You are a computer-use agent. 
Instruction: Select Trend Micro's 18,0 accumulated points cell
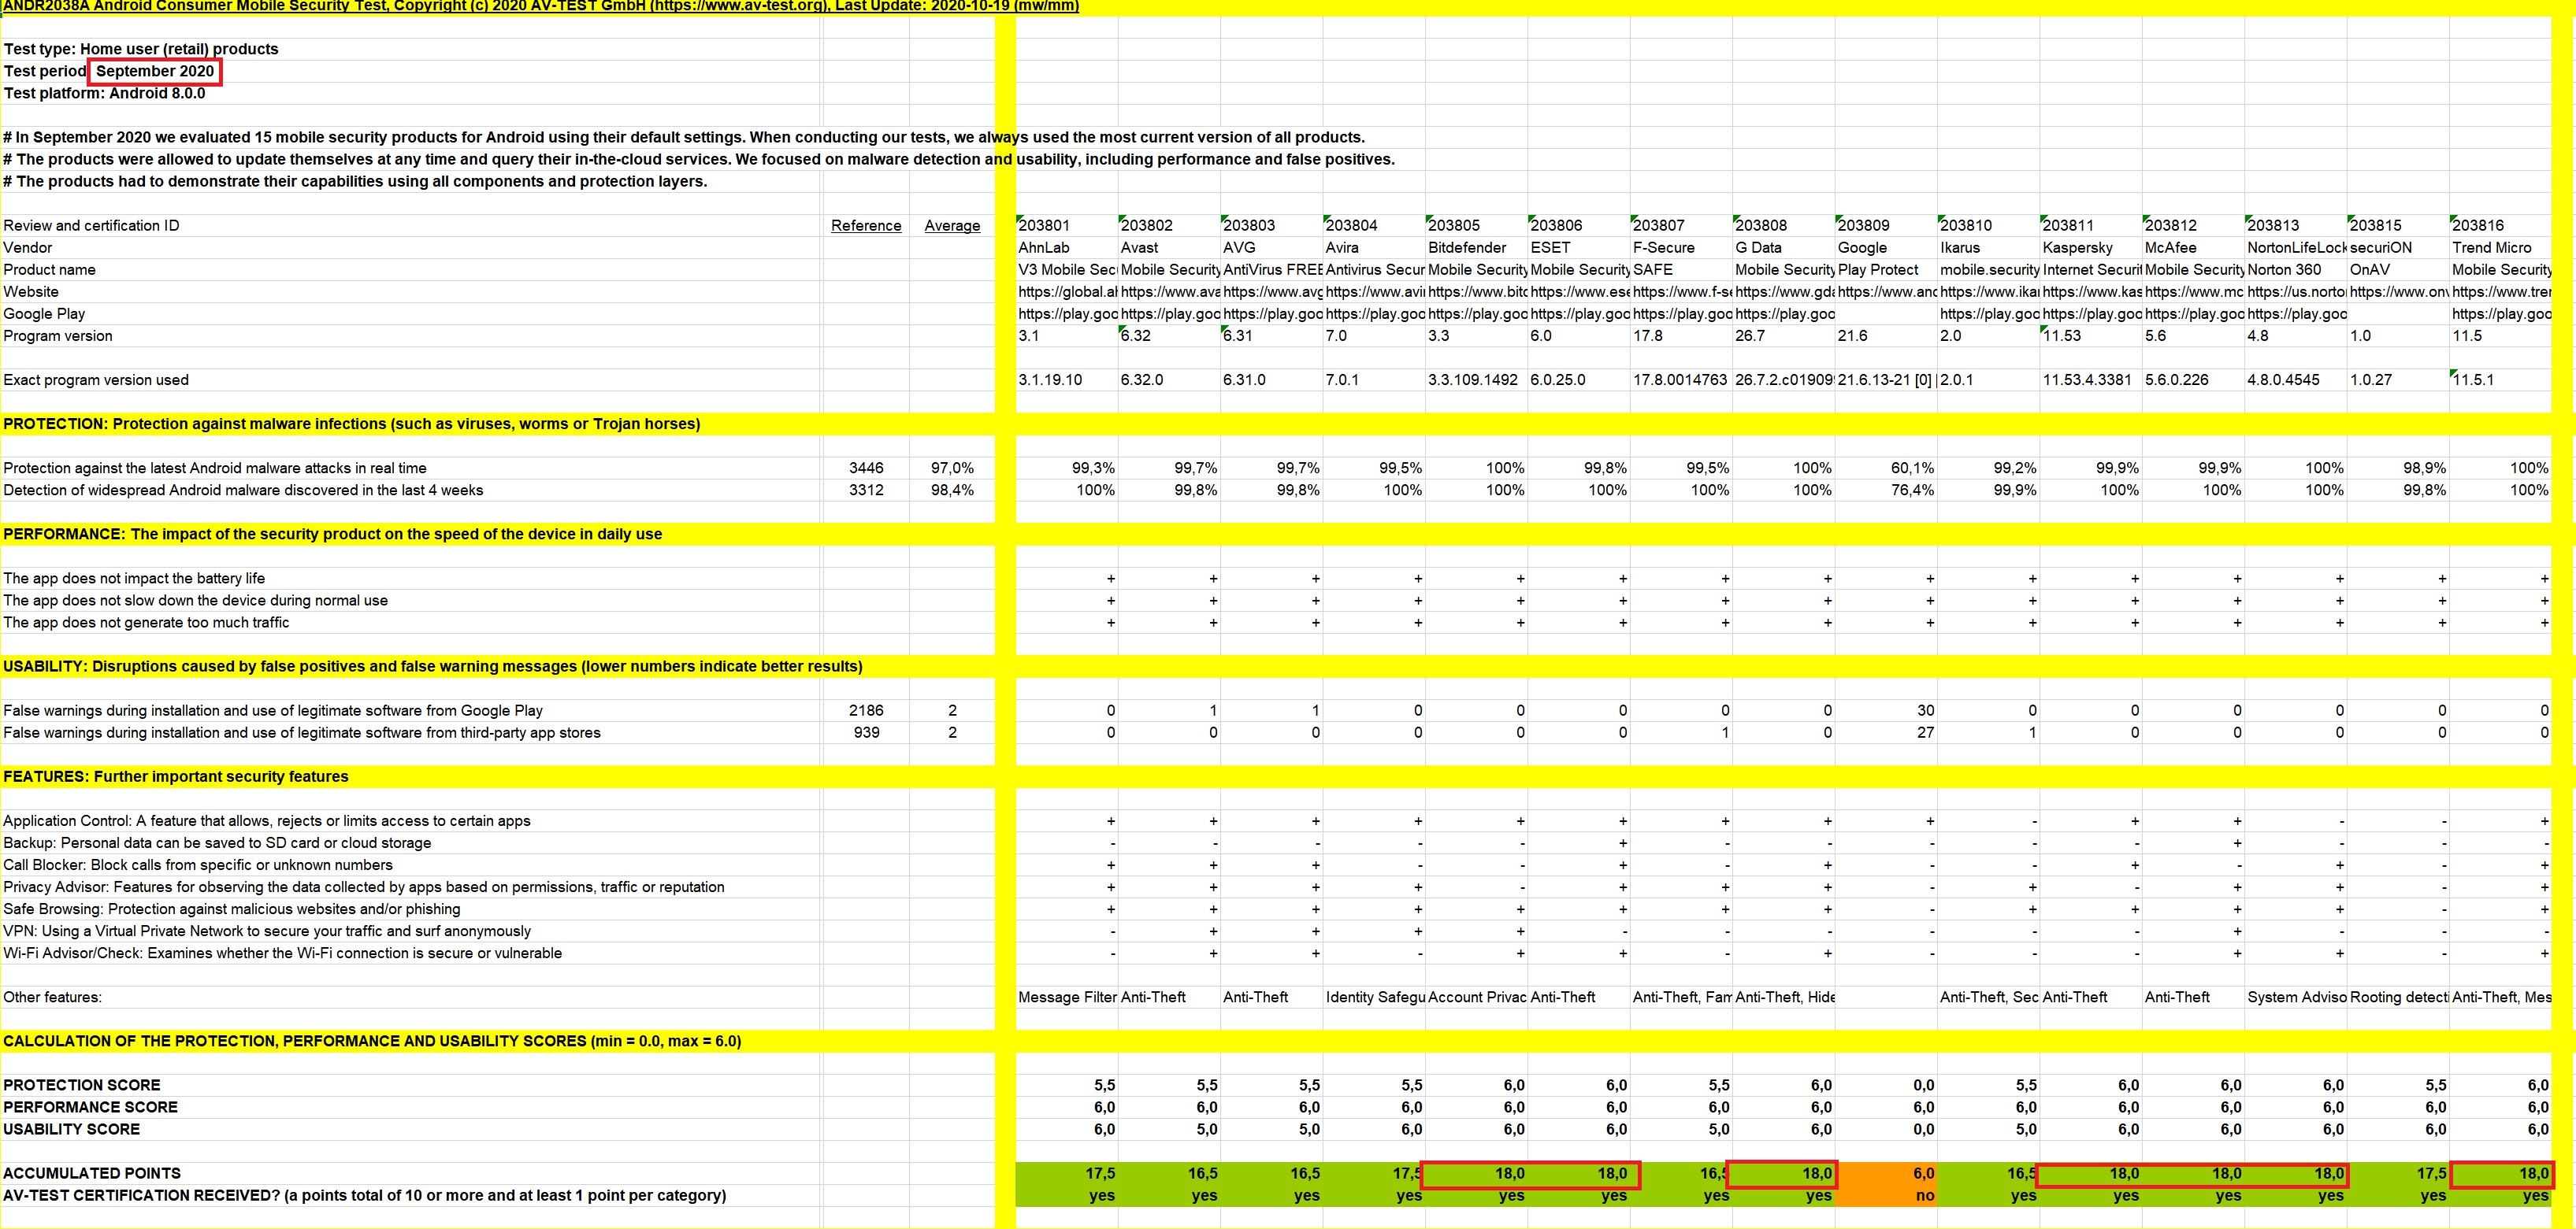pyautogui.click(x=2502, y=1174)
